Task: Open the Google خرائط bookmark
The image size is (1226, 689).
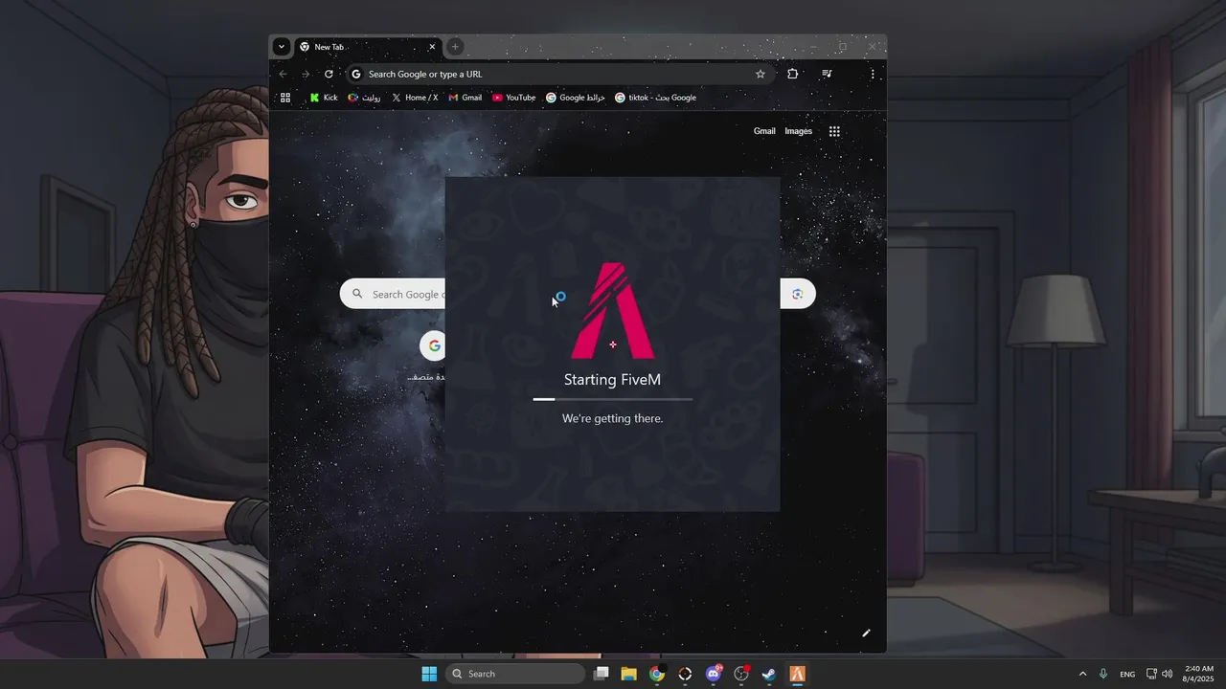Action: 576,98
